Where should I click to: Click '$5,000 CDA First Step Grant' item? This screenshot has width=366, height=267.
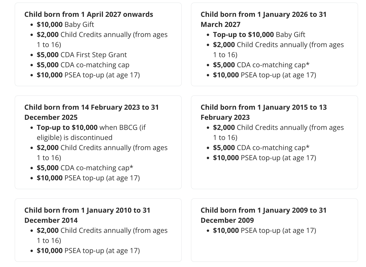tap(82, 55)
